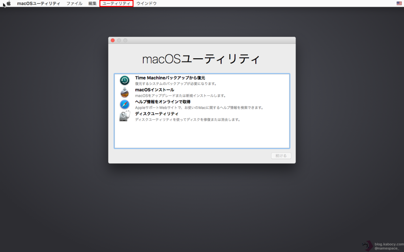
Task: Click the macOS installer icon
Action: (125, 93)
